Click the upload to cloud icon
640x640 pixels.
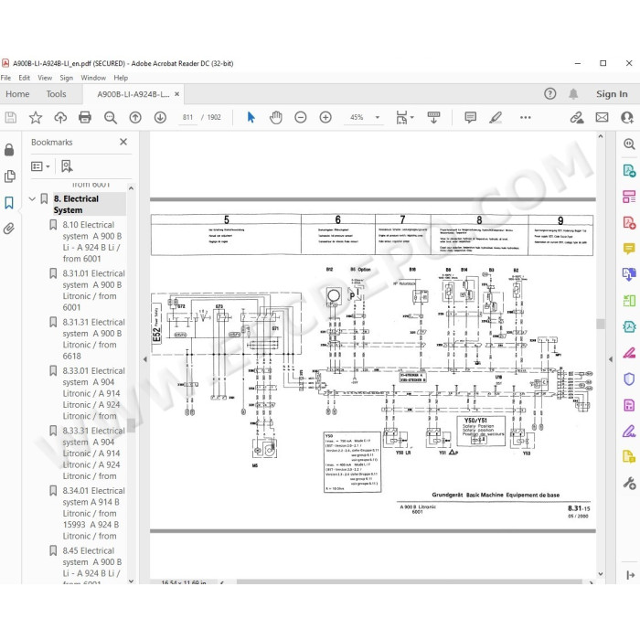point(60,118)
